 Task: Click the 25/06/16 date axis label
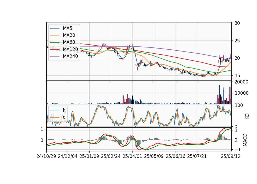click(x=176, y=156)
